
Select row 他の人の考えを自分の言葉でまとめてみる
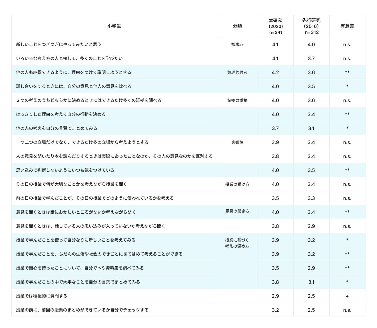point(188,128)
